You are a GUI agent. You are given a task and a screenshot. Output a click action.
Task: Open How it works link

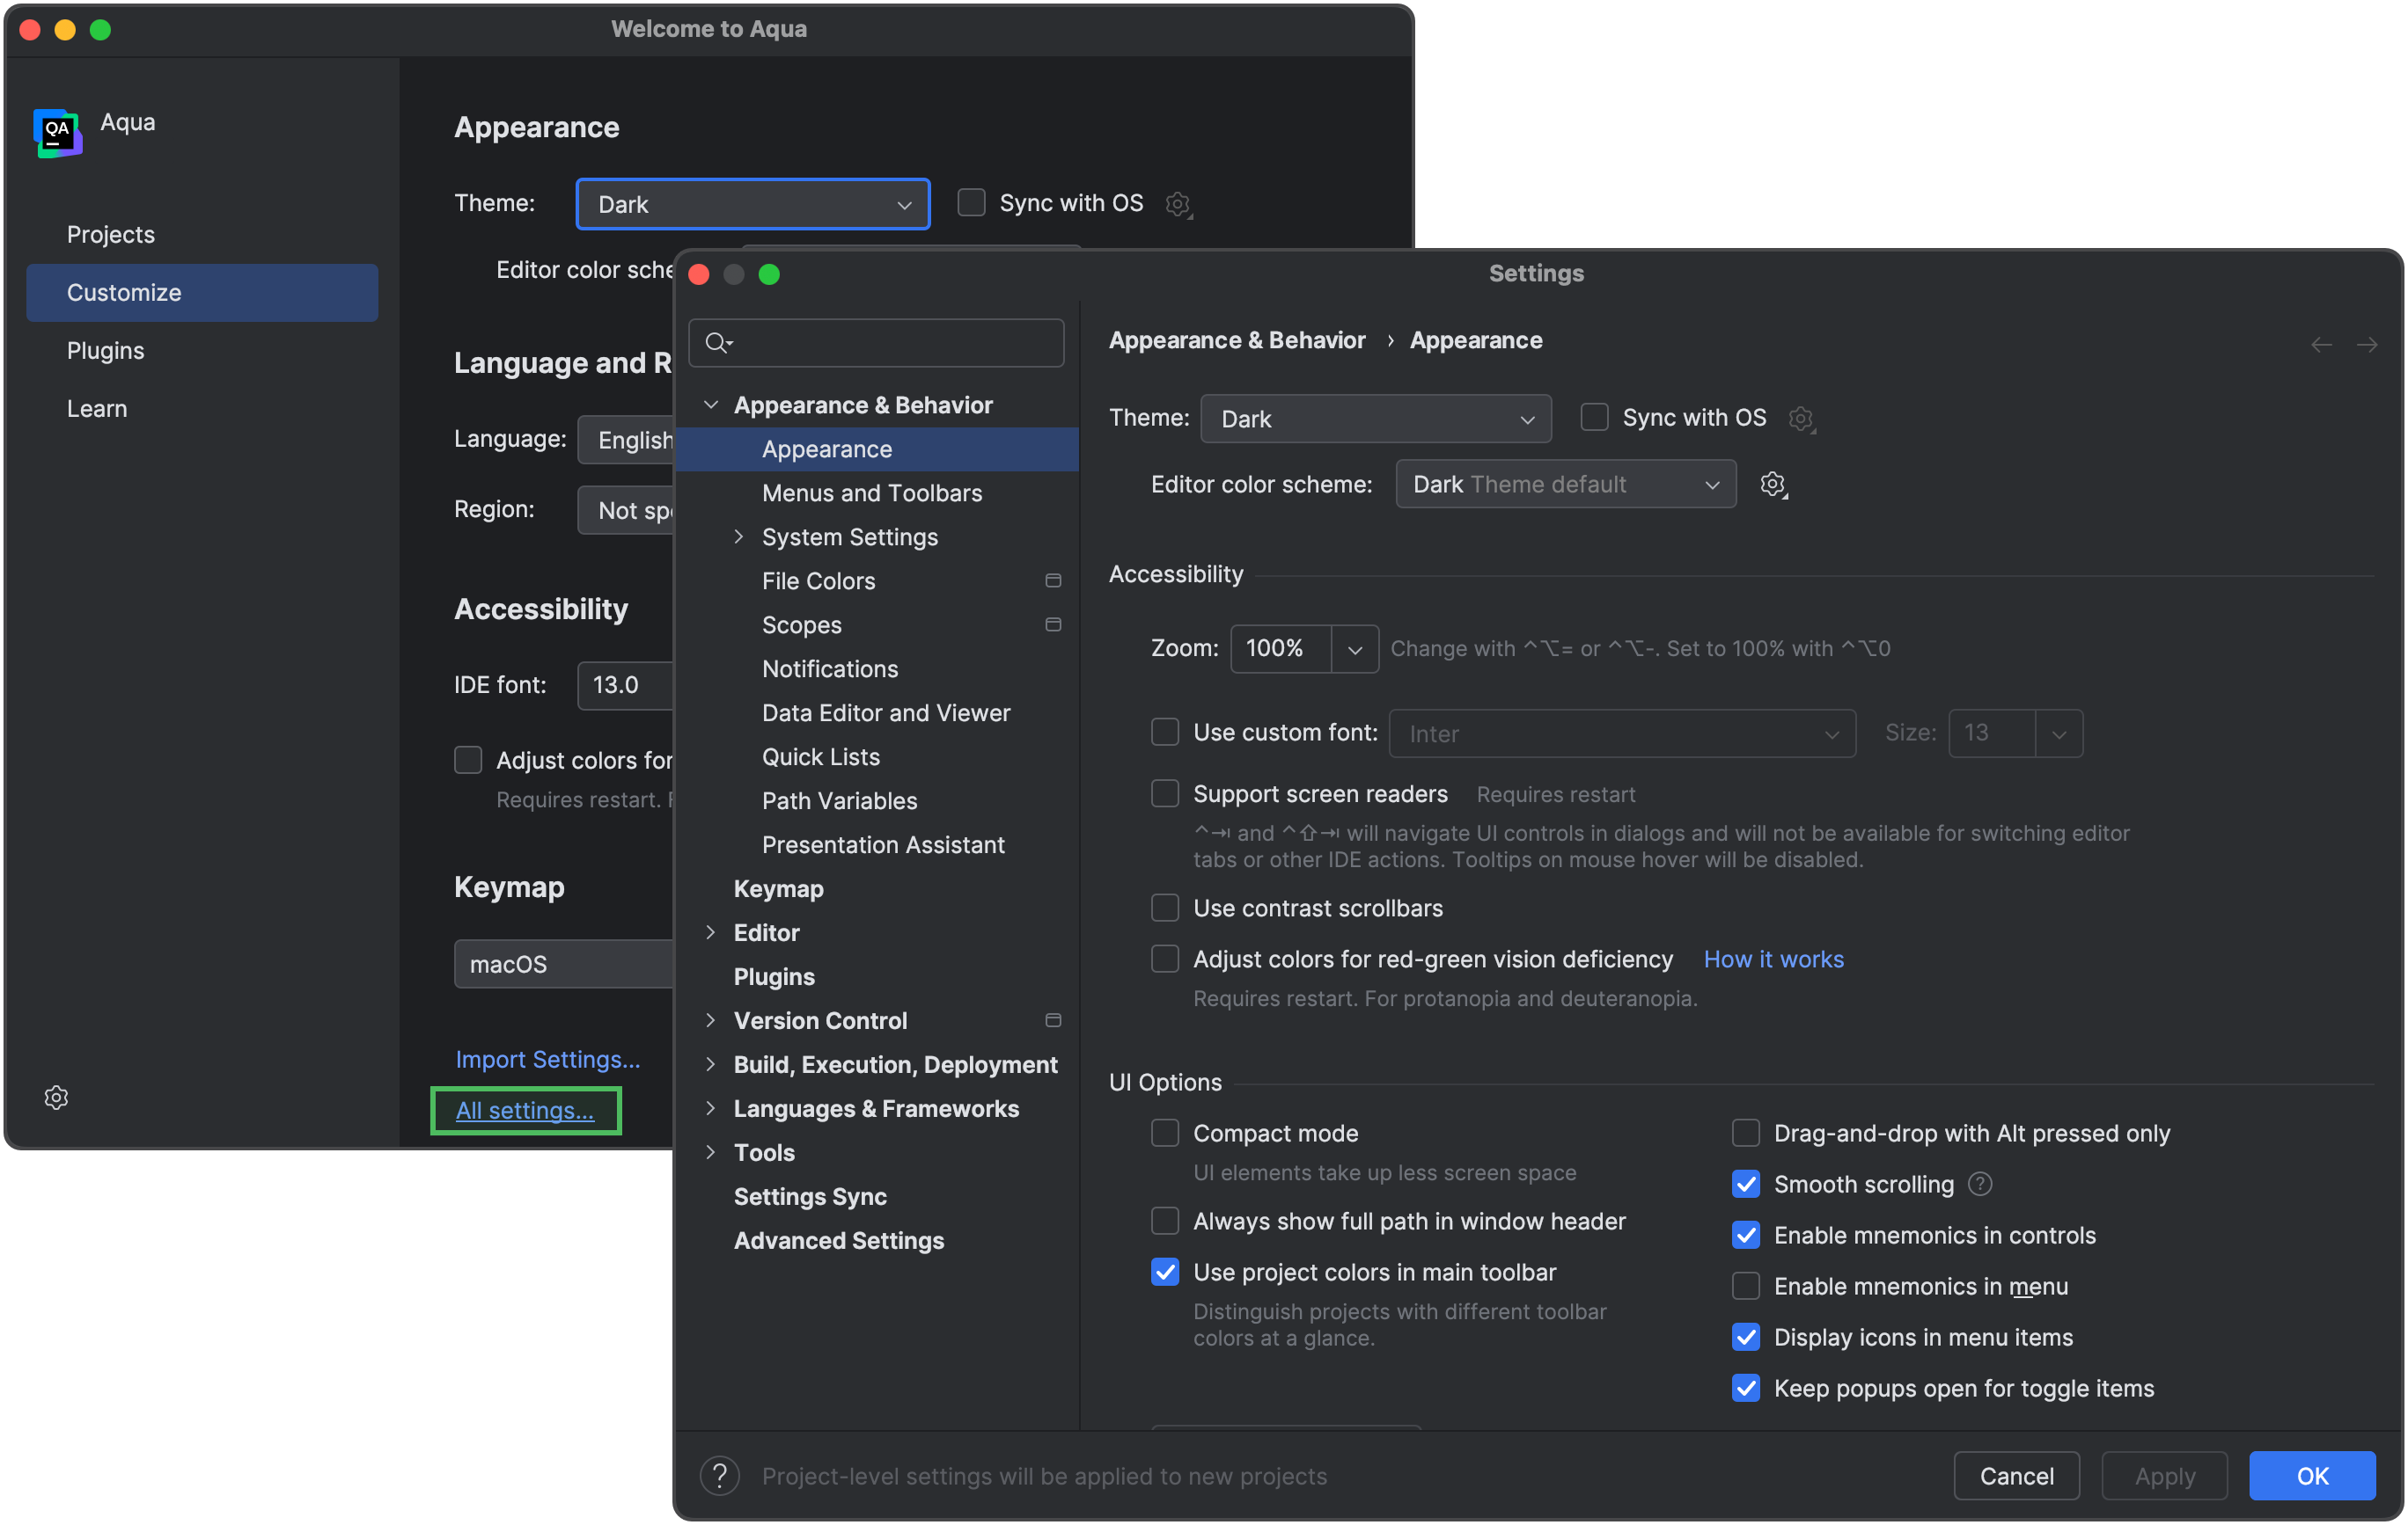click(x=1774, y=960)
